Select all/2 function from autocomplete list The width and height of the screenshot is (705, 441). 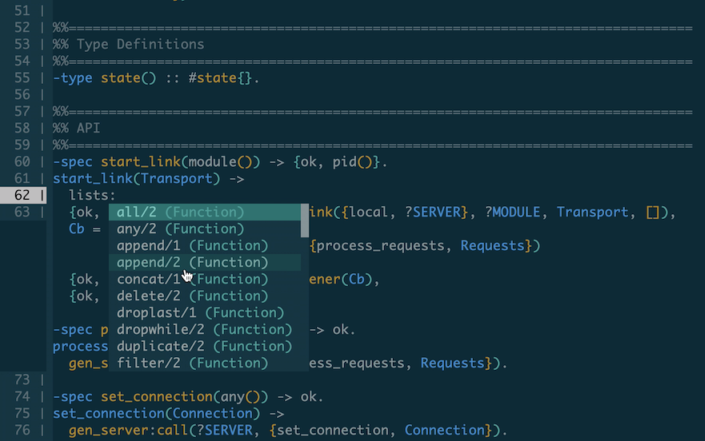[205, 212]
